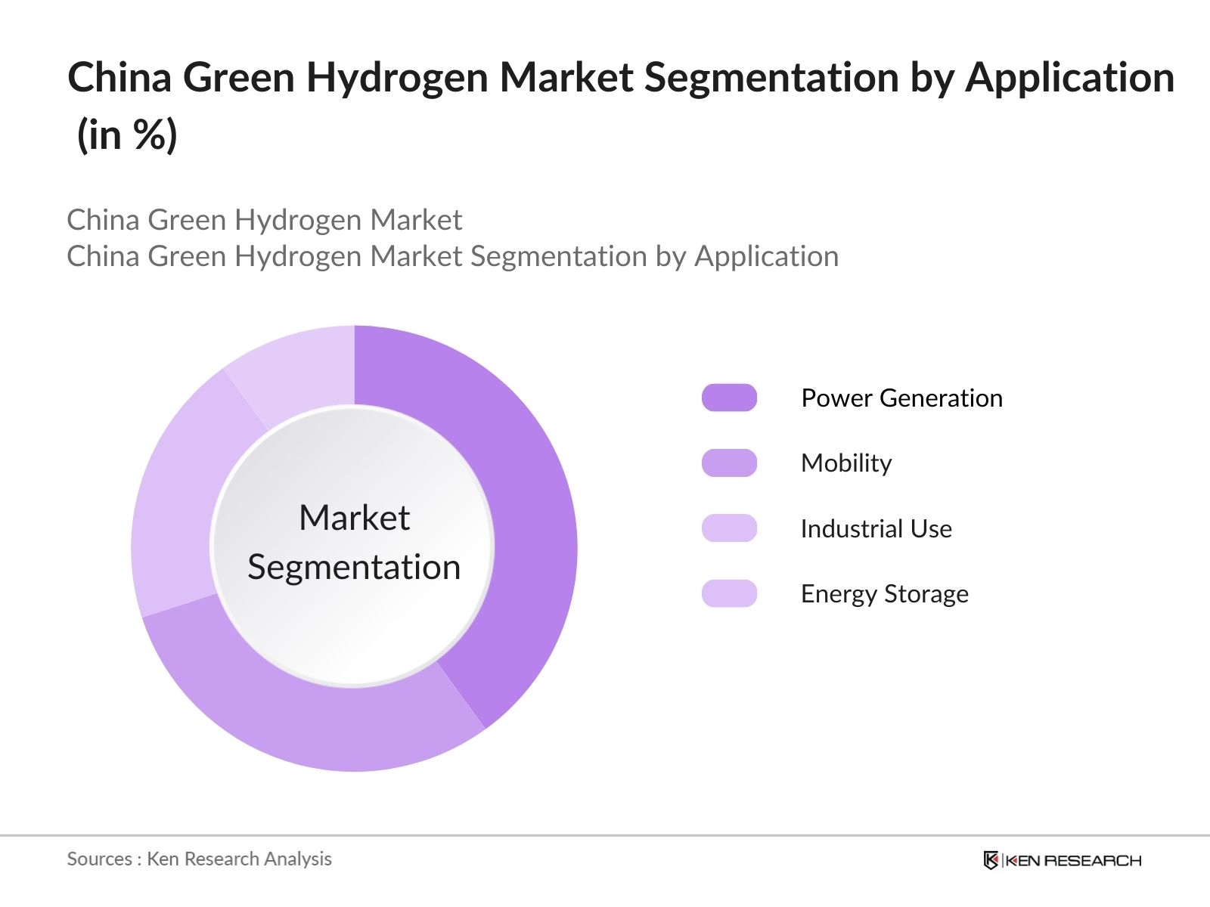The height and width of the screenshot is (907, 1210).
Task: Select the Energy Storage legend swatch
Action: 730,593
